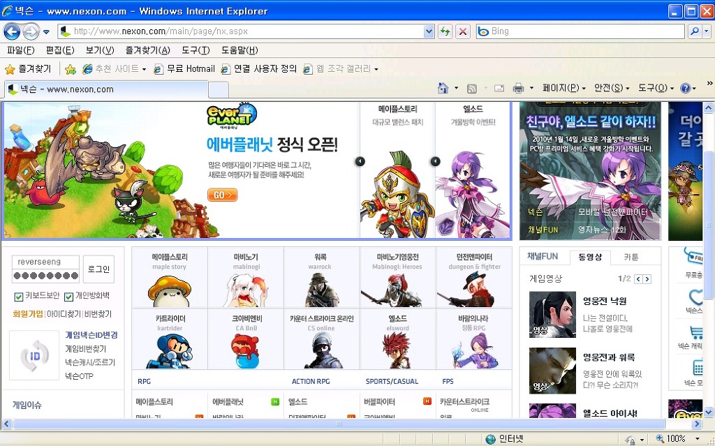Stop loading with the red X icon

point(463,31)
